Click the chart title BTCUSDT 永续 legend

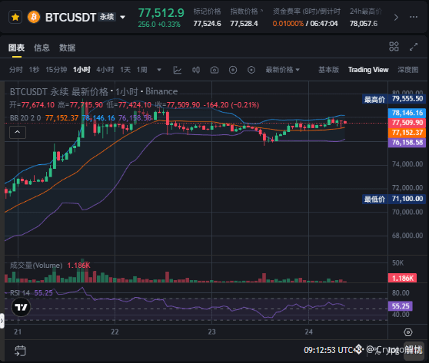click(x=94, y=91)
